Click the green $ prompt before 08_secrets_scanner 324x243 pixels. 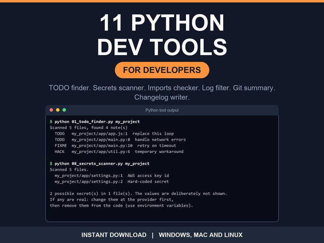coord(51,163)
